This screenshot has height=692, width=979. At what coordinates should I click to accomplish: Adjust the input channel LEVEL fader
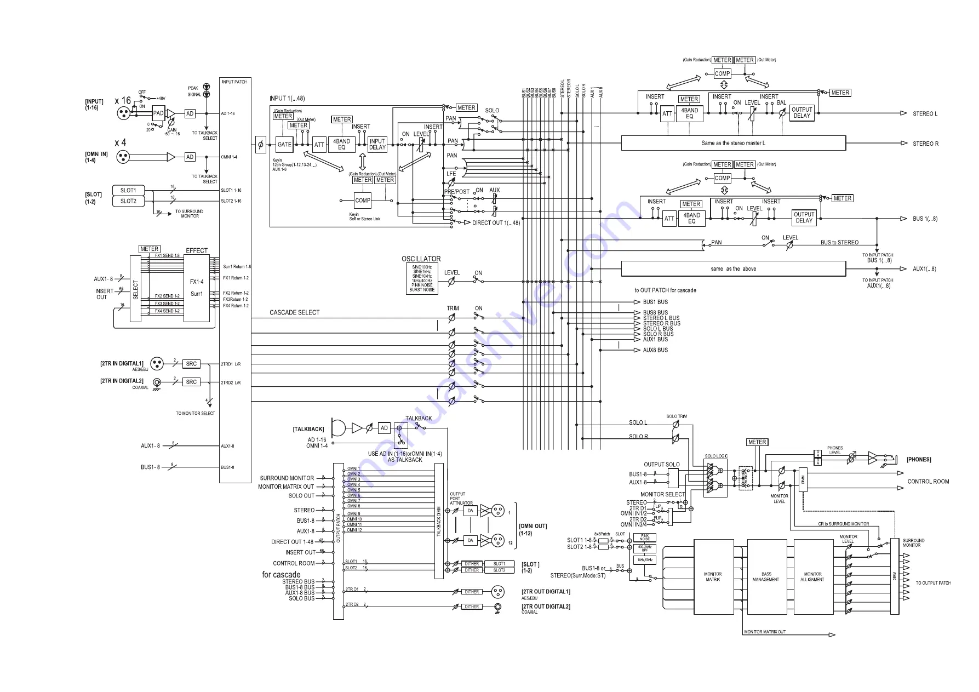coord(421,145)
